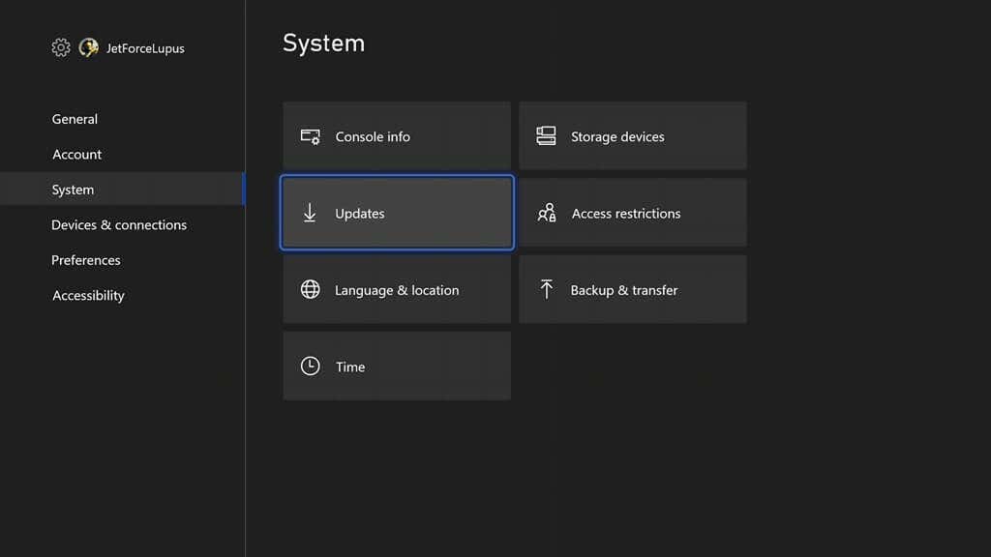Screen dimensions: 991x557
Task: Click the Storage devices stacked-drives icon
Action: tap(547, 135)
